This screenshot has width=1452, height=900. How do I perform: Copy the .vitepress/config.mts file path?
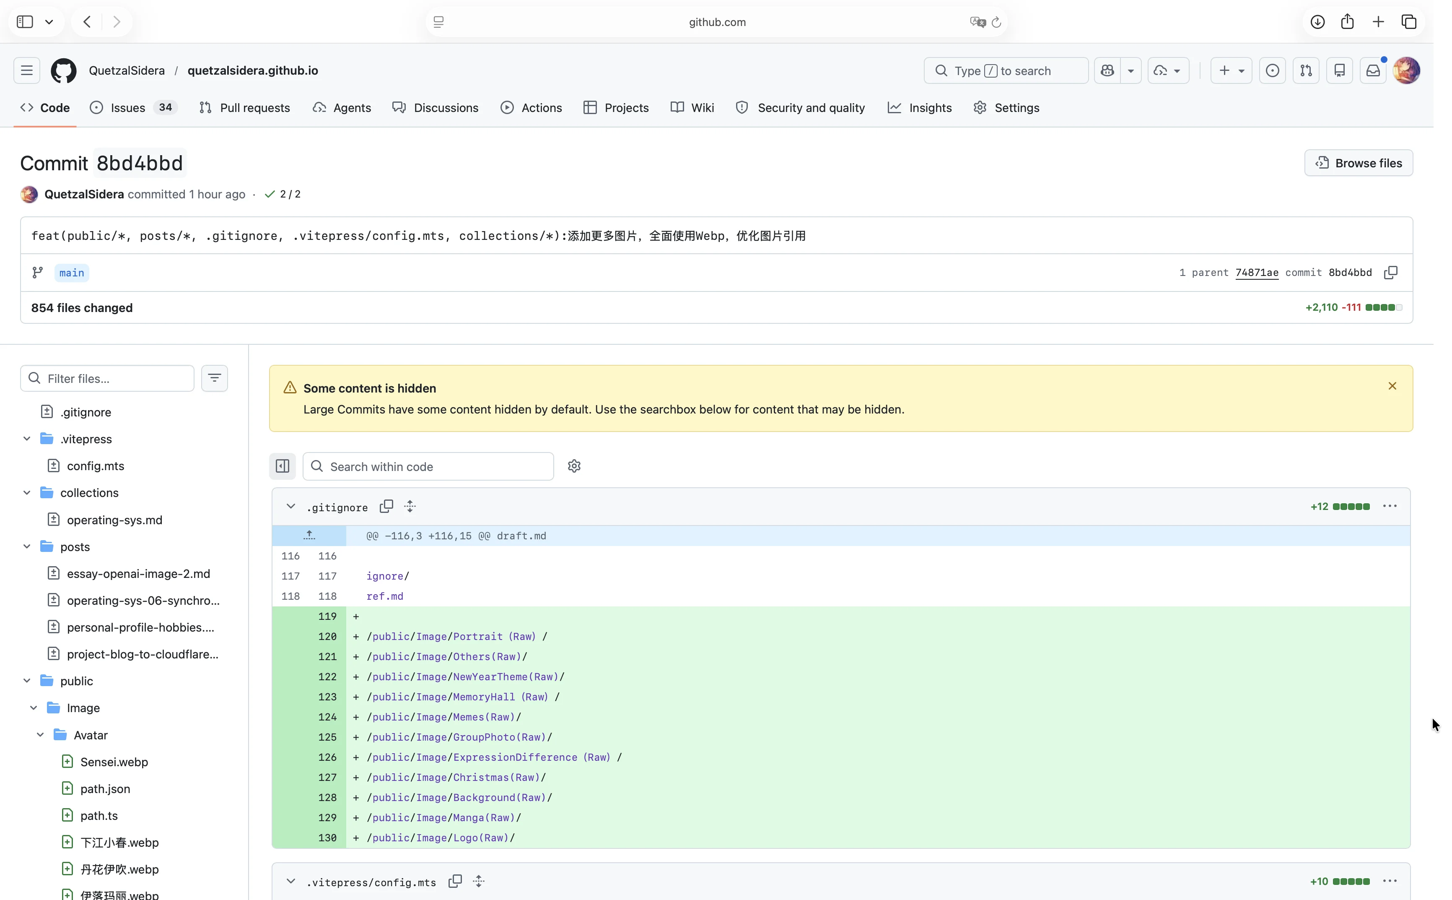click(455, 881)
